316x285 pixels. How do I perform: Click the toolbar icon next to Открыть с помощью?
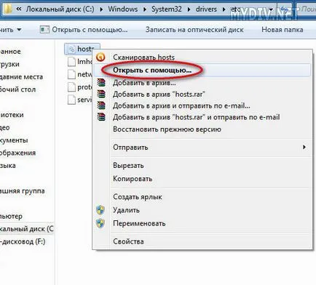(x=44, y=30)
